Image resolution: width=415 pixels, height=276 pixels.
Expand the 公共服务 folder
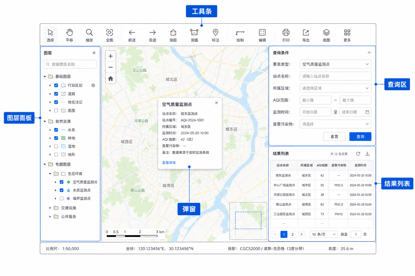(x=50, y=217)
